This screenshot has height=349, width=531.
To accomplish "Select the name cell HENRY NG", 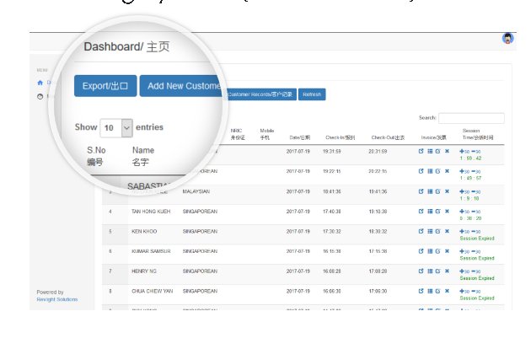I will [144, 271].
